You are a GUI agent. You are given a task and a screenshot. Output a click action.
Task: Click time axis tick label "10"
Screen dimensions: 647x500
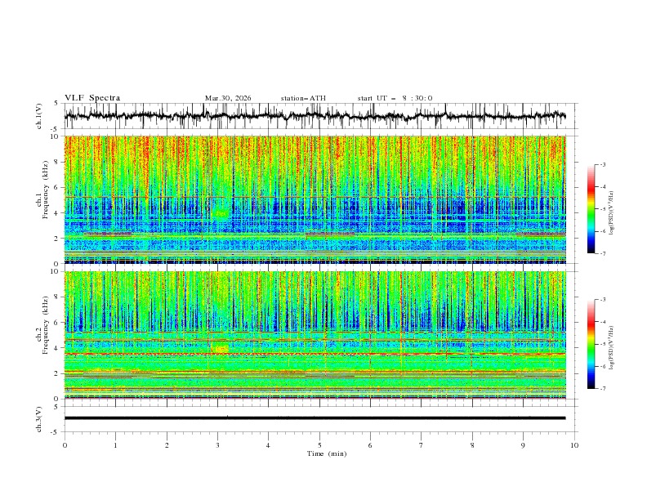coord(574,445)
